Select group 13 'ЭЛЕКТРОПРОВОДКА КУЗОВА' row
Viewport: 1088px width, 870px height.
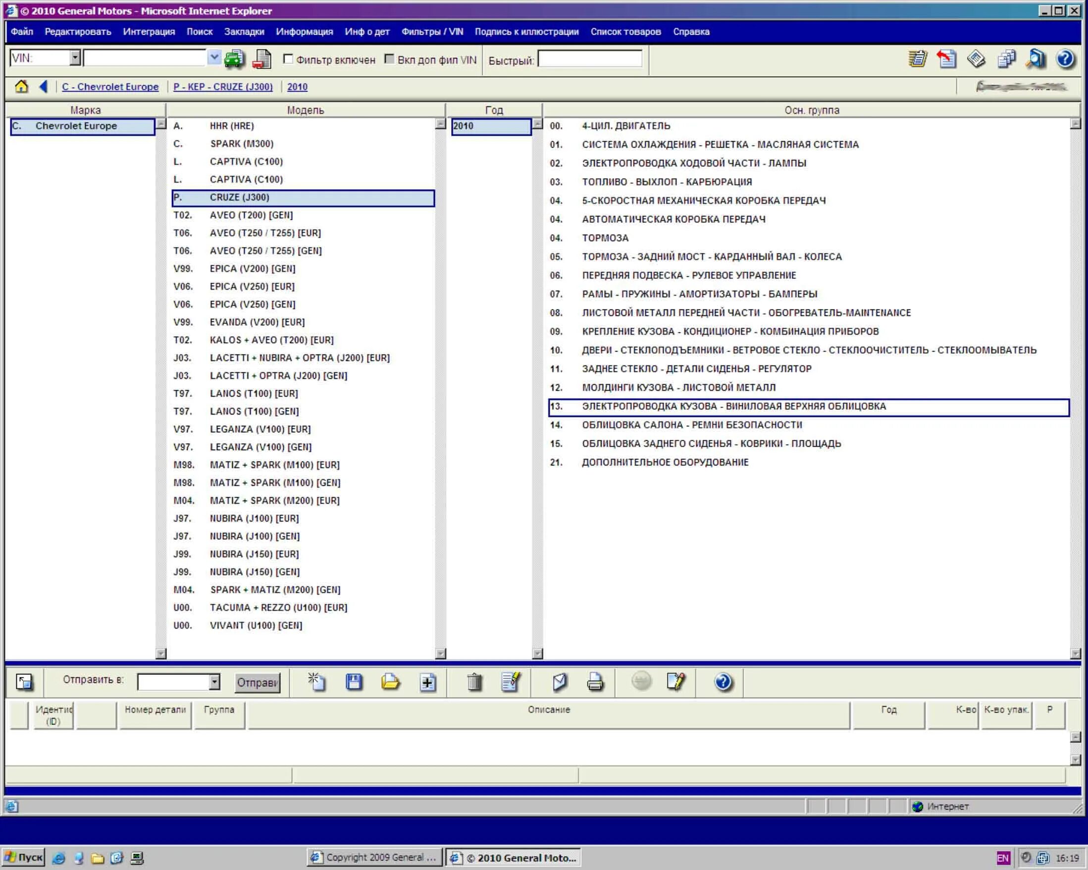click(734, 407)
